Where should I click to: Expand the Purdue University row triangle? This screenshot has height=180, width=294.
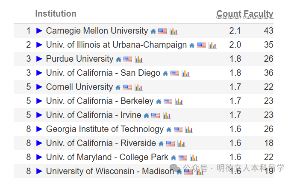click(x=39, y=59)
